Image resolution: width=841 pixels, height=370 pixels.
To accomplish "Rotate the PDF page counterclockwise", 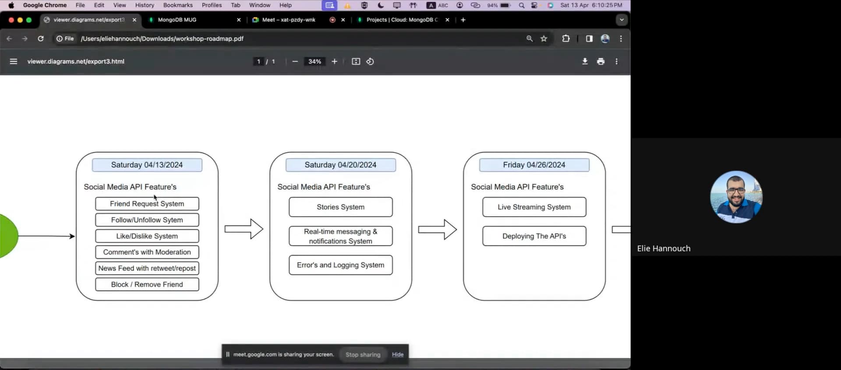I will pyautogui.click(x=370, y=62).
